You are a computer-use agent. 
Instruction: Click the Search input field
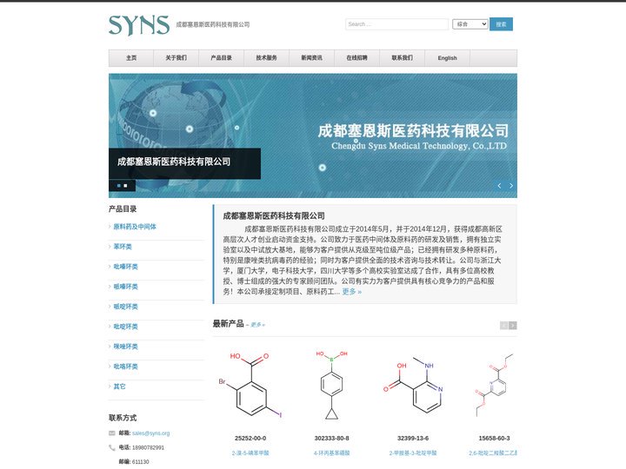pos(396,24)
